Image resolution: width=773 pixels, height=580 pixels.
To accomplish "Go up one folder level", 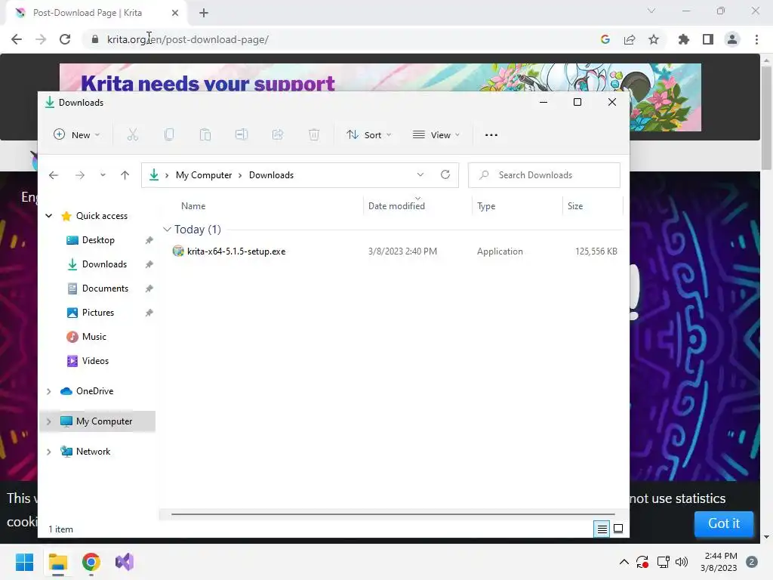I will [125, 175].
